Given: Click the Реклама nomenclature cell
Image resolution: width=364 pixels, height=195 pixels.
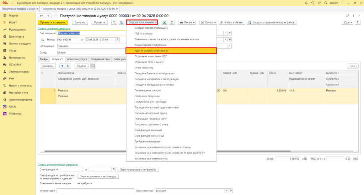Looking at the screenshot, I should pos(86,90).
